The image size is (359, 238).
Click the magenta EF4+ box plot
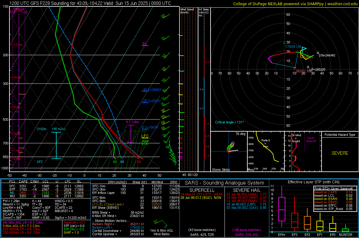[282, 207]
